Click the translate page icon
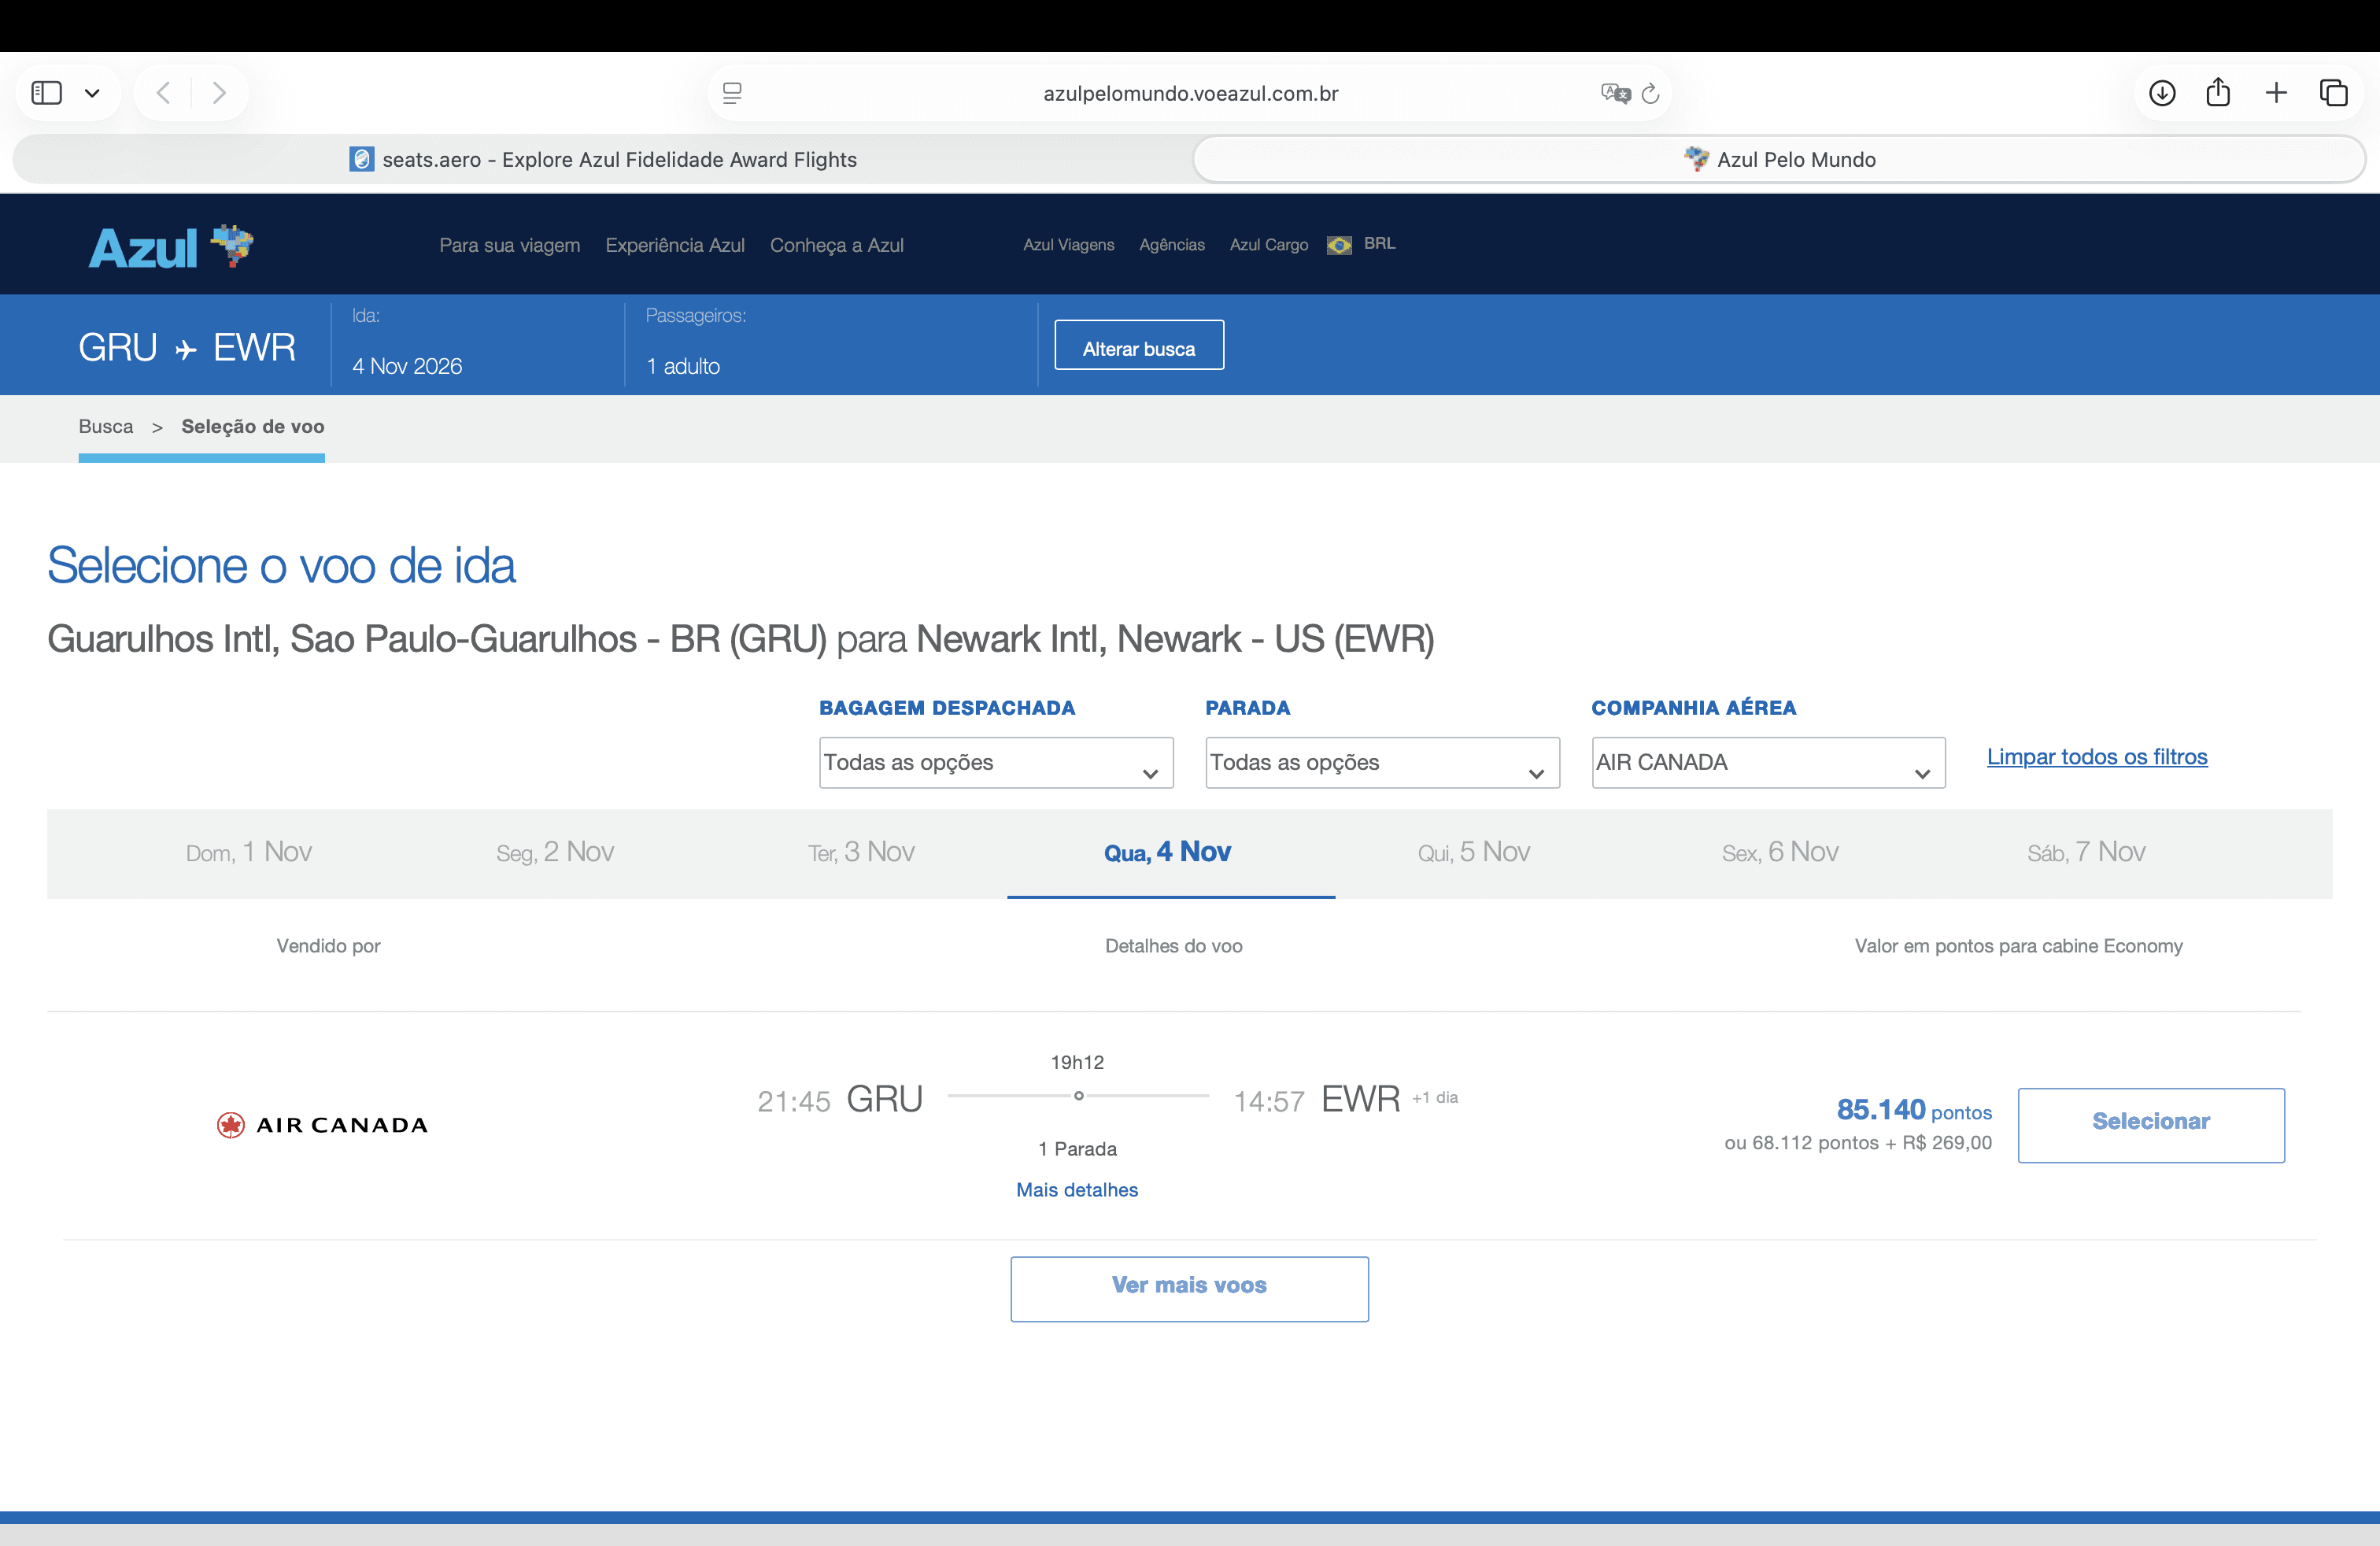The width and height of the screenshot is (2380, 1546). click(1614, 93)
